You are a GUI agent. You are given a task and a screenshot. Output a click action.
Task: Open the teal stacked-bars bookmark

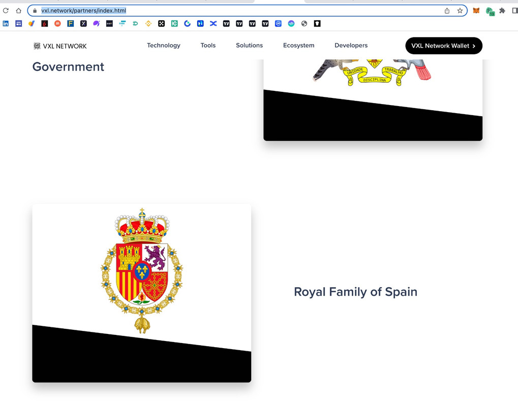coord(122,23)
